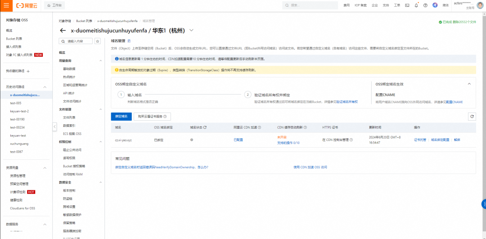The height and width of the screenshot is (239, 486).
Task: Collapse the 数据安全 menu group
Action: point(100,182)
